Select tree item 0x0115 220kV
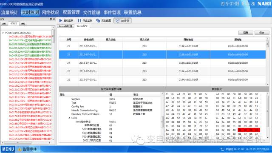 tap(30, 63)
